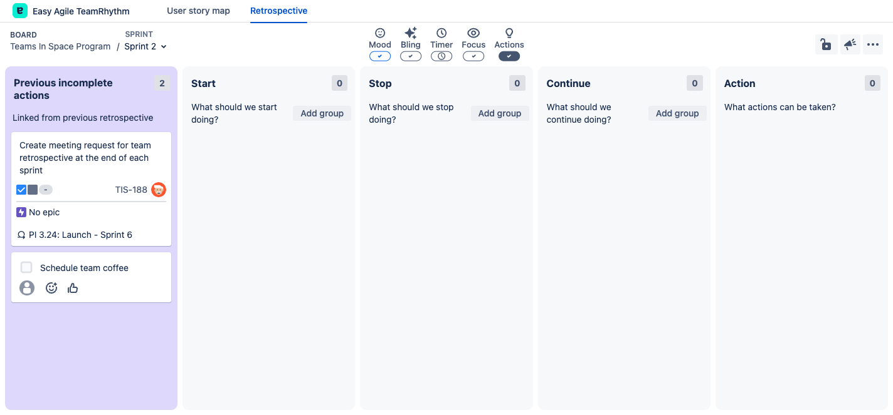Open the Mood feature icon
The width and height of the screenshot is (893, 415).
tap(379, 33)
